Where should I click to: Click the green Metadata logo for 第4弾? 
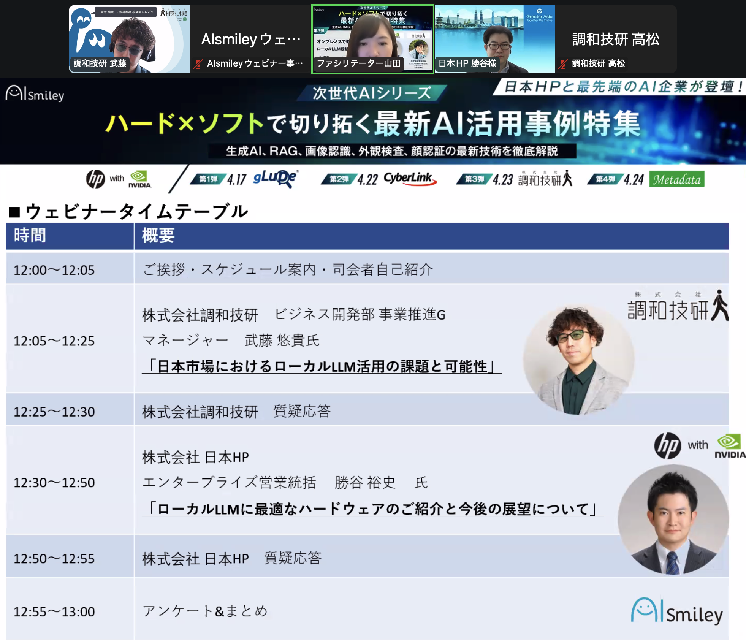[x=676, y=179]
